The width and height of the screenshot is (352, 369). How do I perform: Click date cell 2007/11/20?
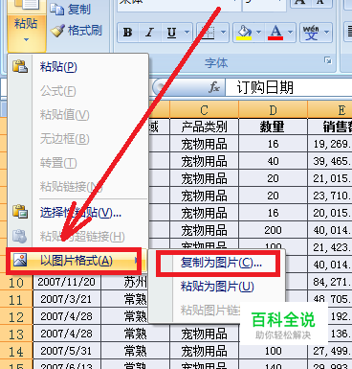(x=67, y=282)
